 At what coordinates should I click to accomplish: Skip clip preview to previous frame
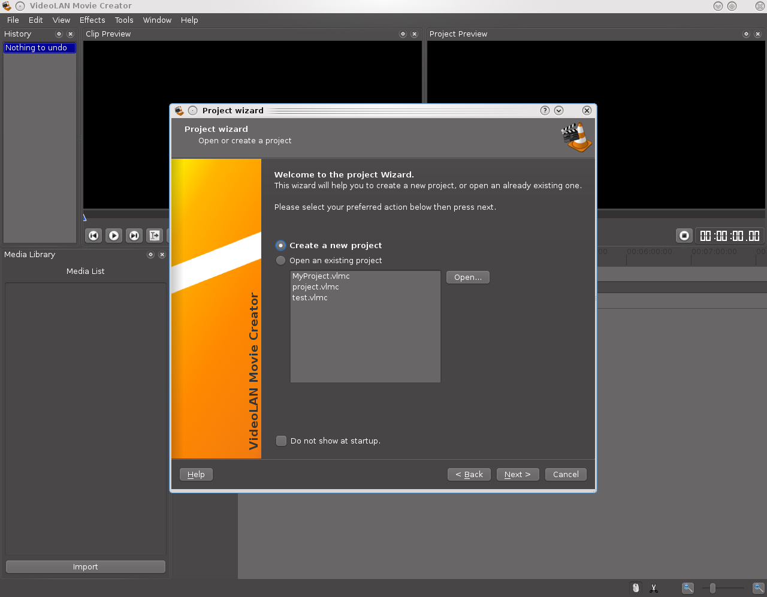point(93,236)
